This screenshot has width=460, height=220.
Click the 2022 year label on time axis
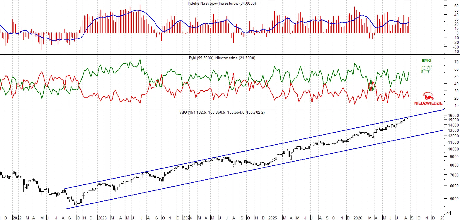pyautogui.click(x=17, y=218)
